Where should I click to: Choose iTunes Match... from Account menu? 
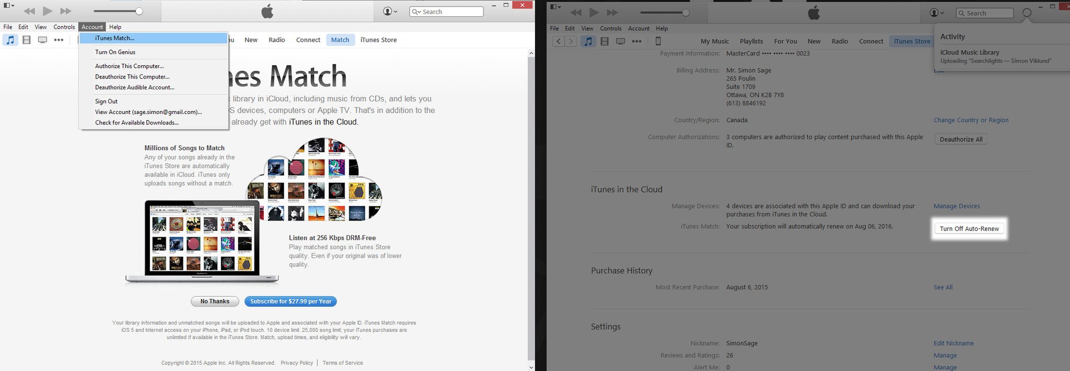tap(153, 38)
